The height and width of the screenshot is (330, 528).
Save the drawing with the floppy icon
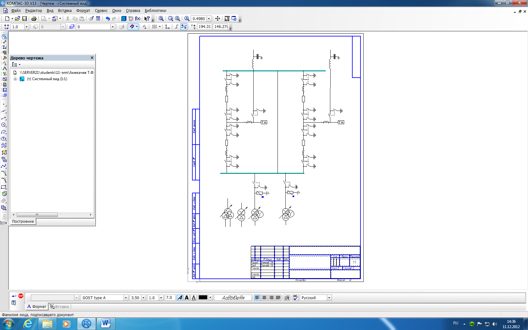coord(25,19)
